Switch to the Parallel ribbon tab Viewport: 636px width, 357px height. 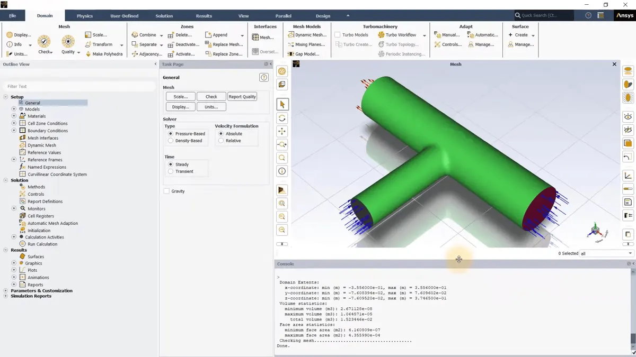tap(283, 16)
